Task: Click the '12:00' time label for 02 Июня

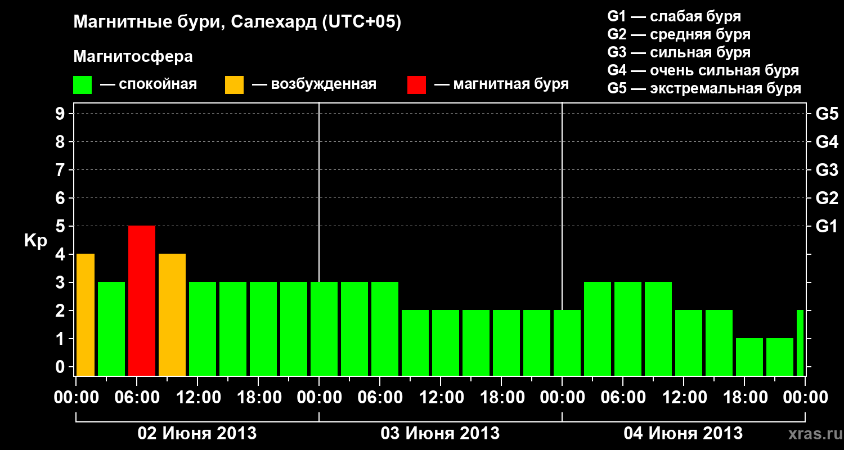Action: coord(197,398)
